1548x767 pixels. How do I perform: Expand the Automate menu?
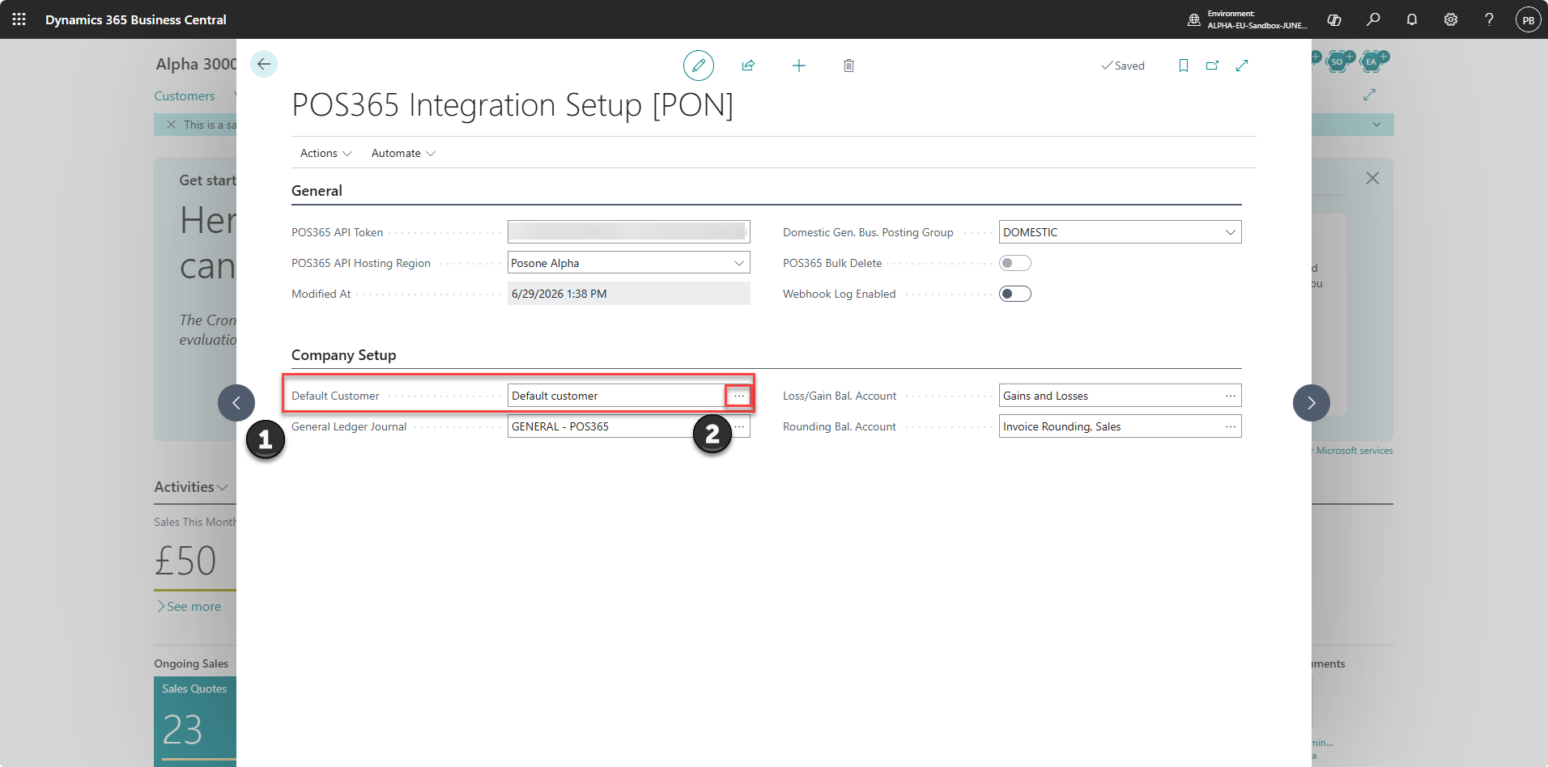click(x=403, y=153)
